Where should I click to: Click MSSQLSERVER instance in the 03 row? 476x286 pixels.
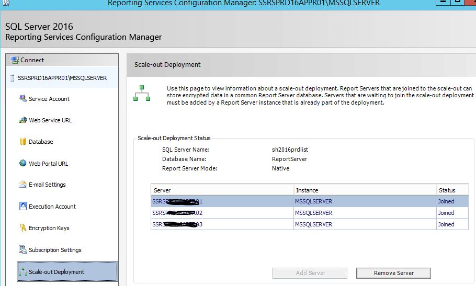pyautogui.click(x=314, y=224)
